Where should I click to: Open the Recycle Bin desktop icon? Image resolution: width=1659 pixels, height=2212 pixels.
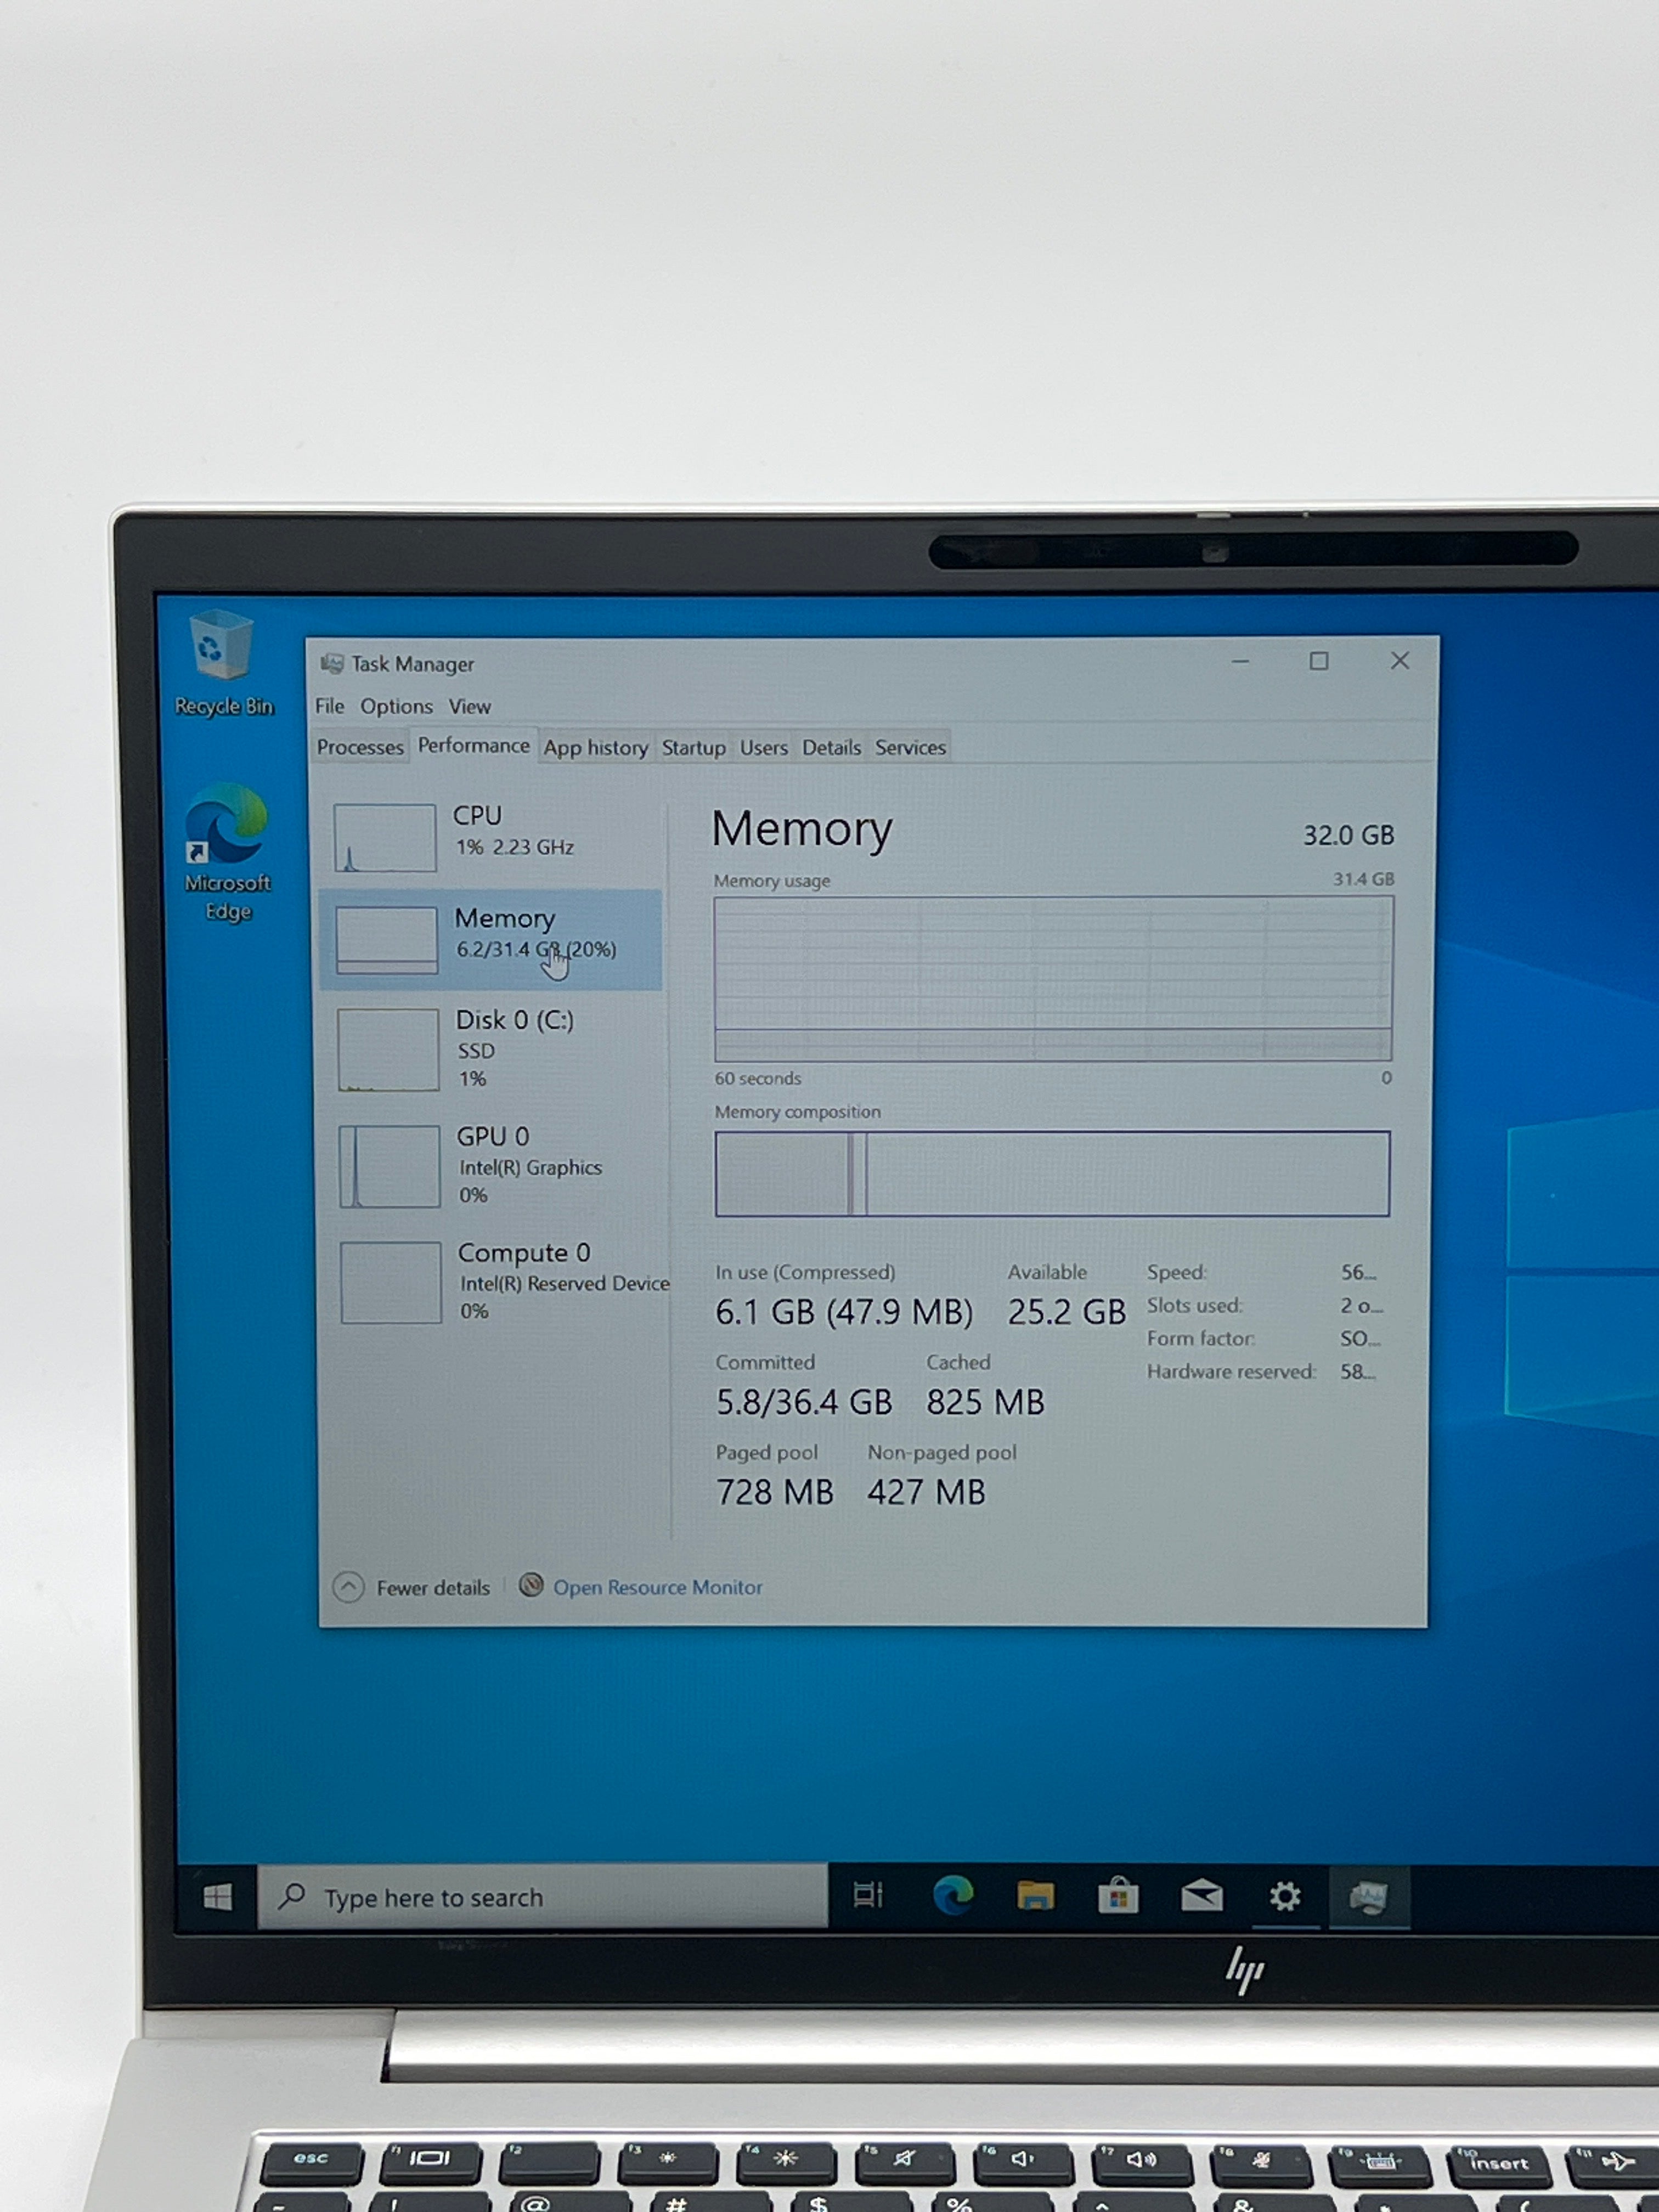click(223, 661)
